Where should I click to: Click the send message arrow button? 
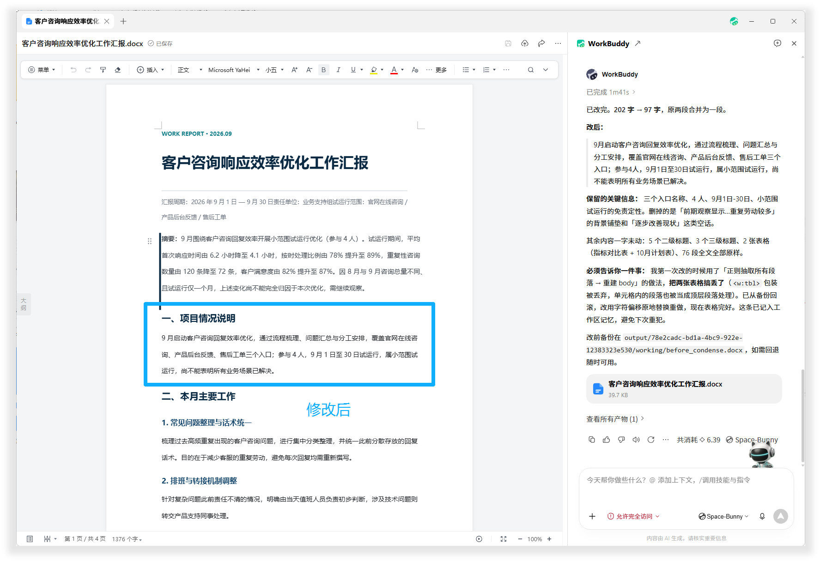tap(781, 516)
